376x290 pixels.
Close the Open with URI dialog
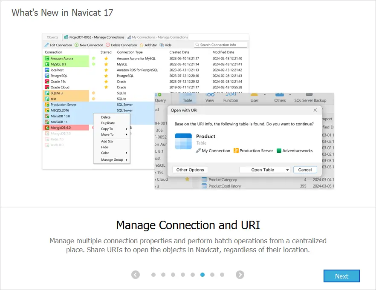click(x=315, y=110)
